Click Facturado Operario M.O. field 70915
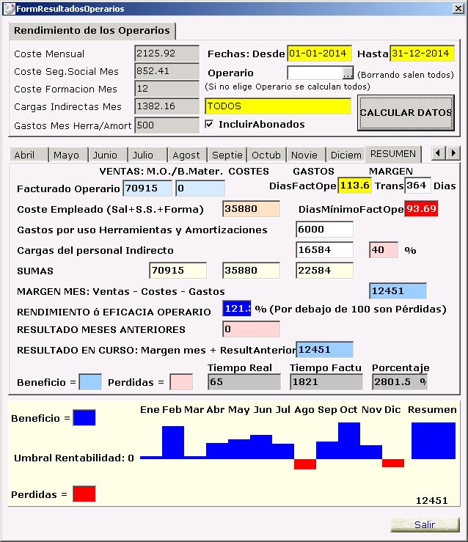Screen dimensions: 468x542 pyautogui.click(x=147, y=188)
